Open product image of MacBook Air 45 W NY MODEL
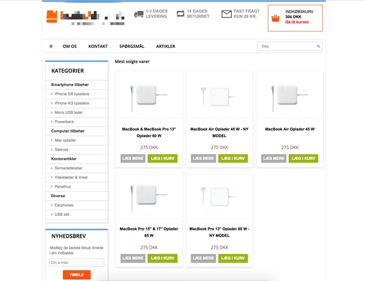 tap(219, 97)
